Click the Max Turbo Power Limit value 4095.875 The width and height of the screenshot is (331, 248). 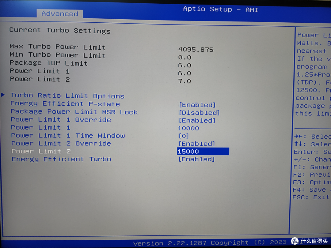pos(196,49)
